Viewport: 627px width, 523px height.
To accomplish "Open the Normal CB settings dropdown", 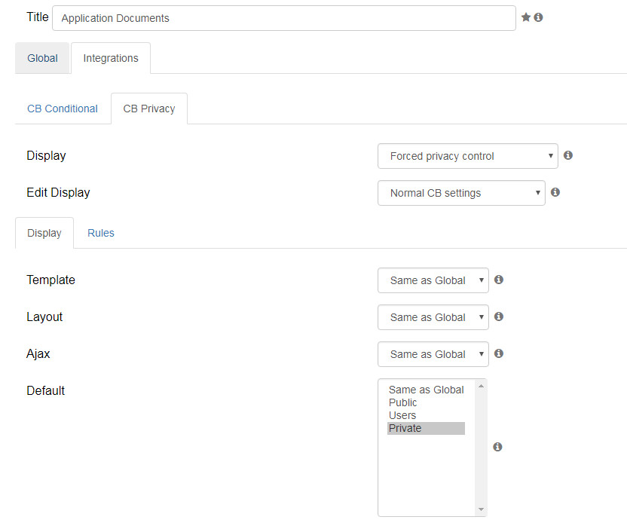I will tap(461, 193).
